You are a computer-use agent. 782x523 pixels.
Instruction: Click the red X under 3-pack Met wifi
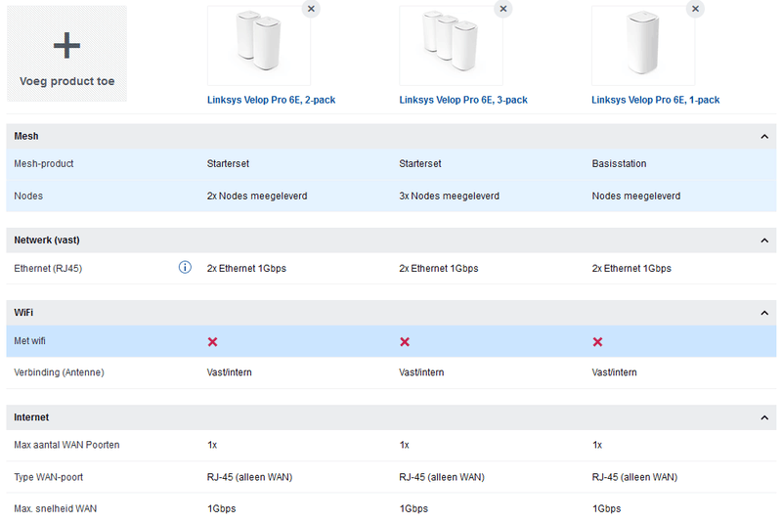point(405,341)
